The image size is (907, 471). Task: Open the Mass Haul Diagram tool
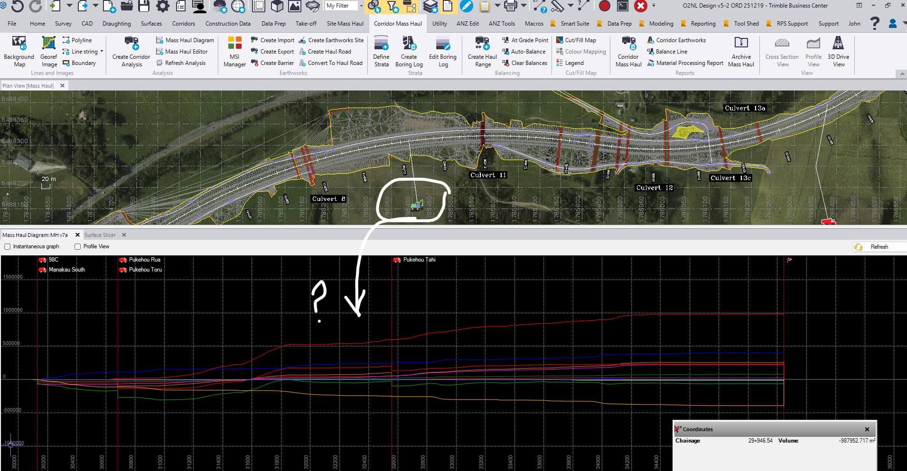(185, 40)
